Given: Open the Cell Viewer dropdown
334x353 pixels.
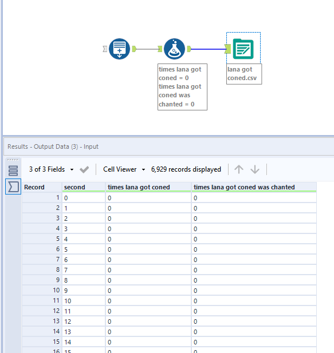Looking at the screenshot, I should 124,169.
